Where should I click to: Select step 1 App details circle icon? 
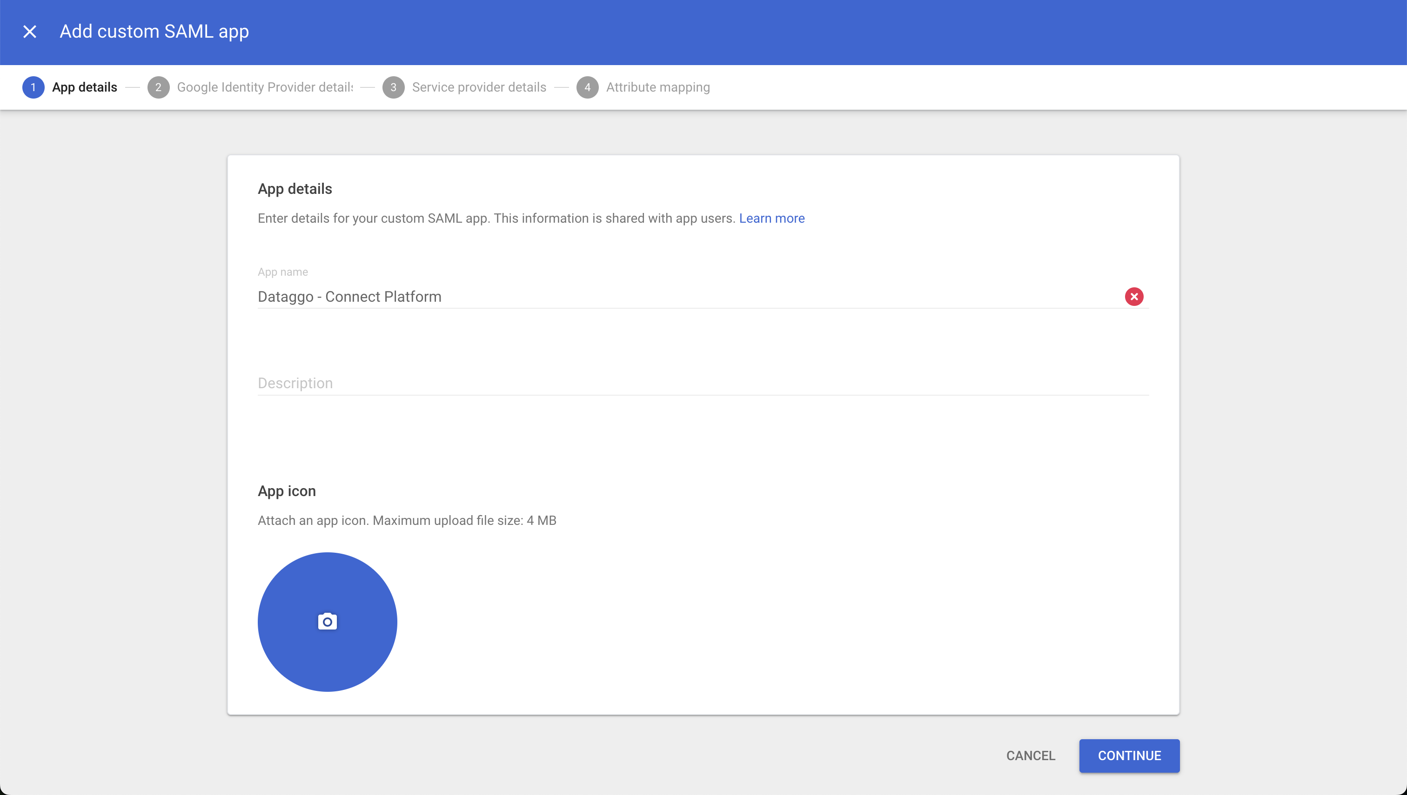tap(33, 87)
